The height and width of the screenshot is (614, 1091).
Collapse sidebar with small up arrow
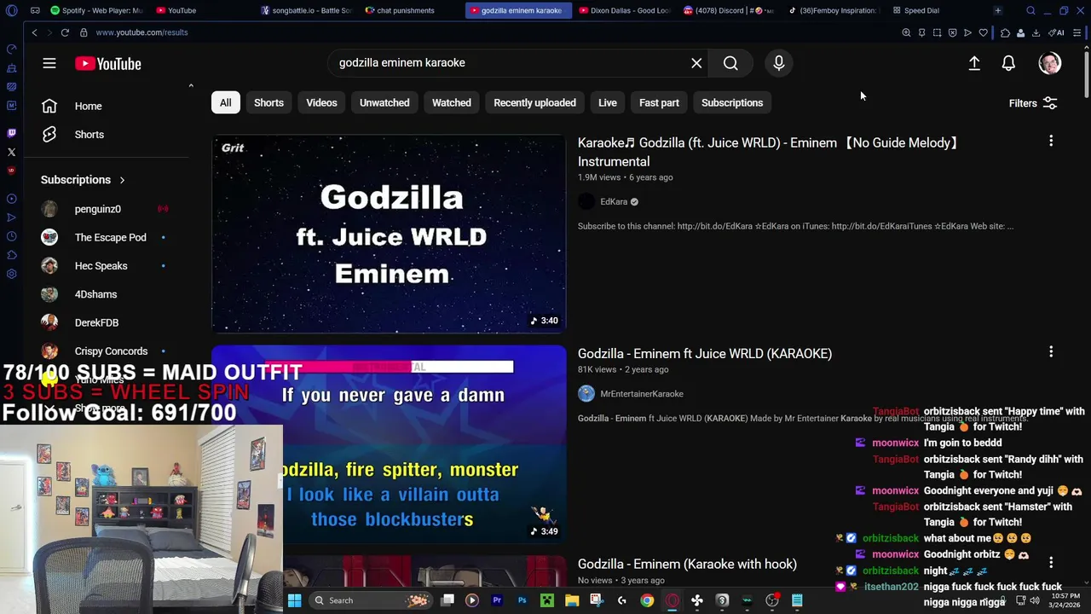[191, 85]
